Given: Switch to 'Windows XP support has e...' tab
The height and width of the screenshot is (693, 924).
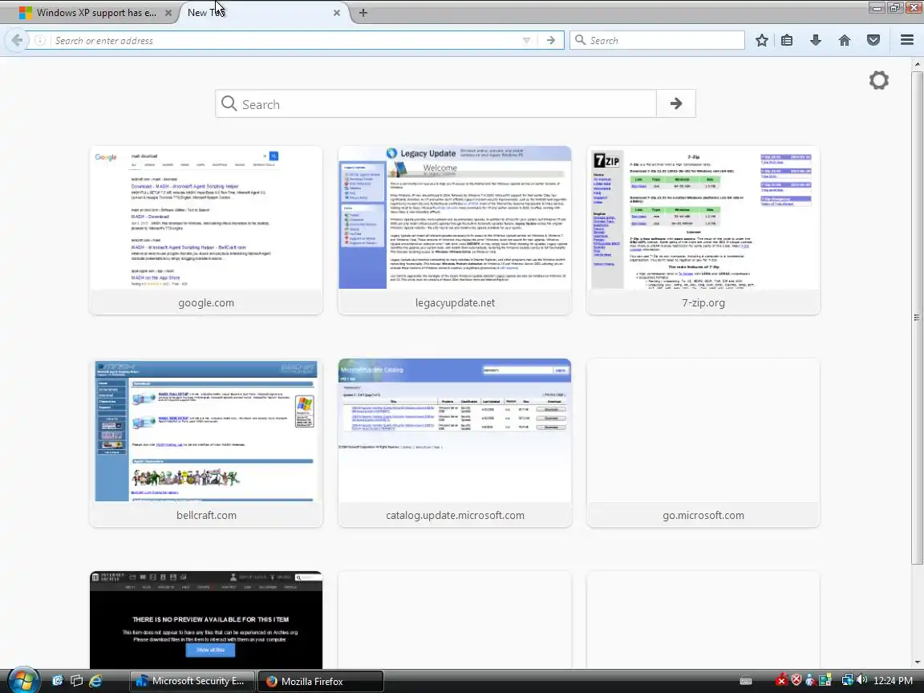Looking at the screenshot, I should (96, 12).
